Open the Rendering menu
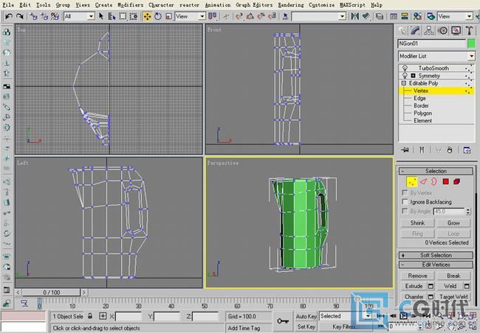480x333 pixels. (x=291, y=5)
